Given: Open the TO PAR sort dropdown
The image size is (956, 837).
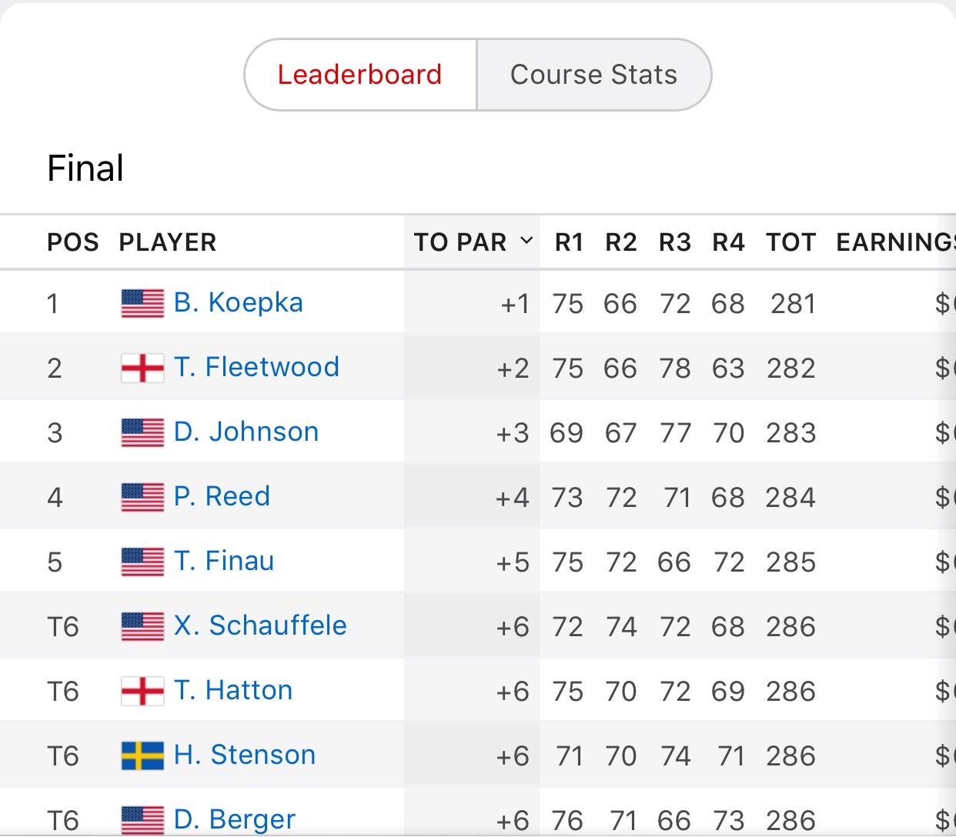Looking at the screenshot, I should click(x=527, y=241).
